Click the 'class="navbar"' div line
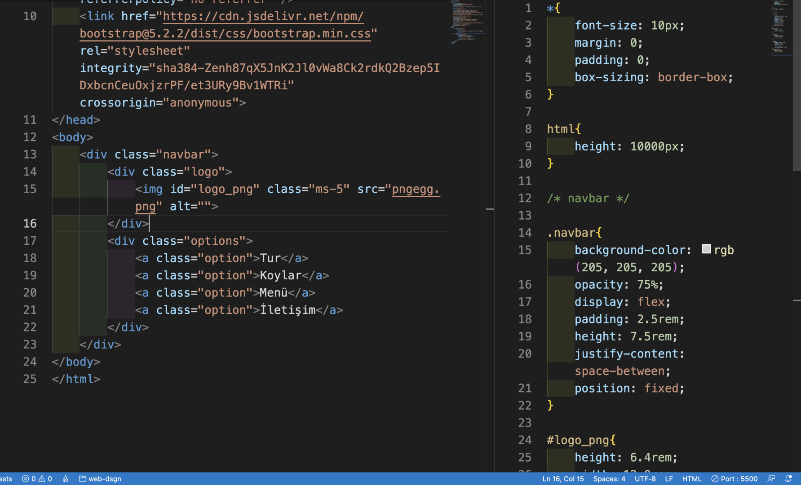This screenshot has height=485, width=801. [x=149, y=154]
